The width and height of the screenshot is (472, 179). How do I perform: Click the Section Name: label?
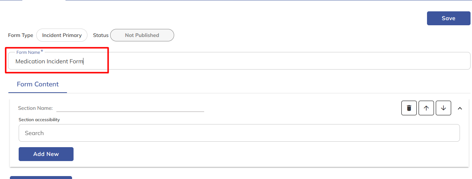[35, 108]
